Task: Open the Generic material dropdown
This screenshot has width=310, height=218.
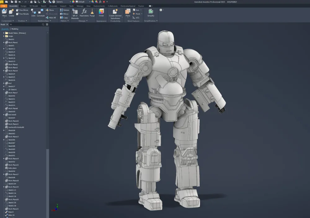Action: tap(64, 2)
